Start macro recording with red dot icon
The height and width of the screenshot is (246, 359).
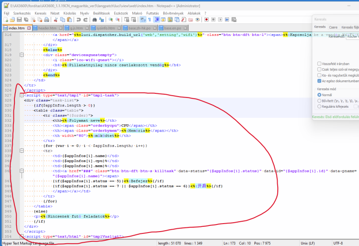[206, 20]
